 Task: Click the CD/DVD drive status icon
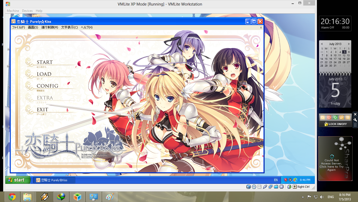254,187
